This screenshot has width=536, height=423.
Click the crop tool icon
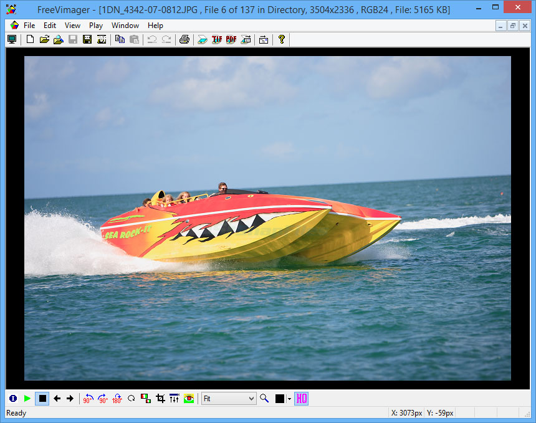[x=160, y=399]
